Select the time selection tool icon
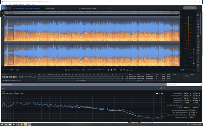This screenshot has height=126, width=203. (x=108, y=70)
